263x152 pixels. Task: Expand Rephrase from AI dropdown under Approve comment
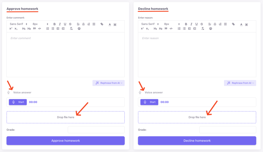108,83
